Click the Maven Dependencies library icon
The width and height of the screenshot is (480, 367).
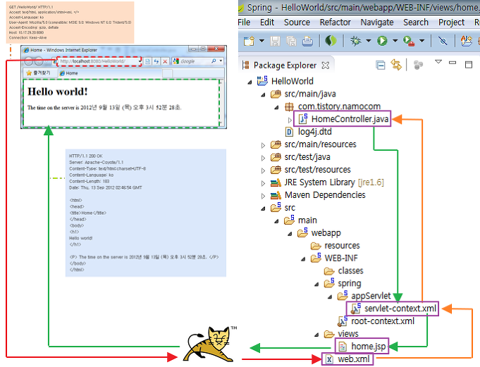coord(276,195)
